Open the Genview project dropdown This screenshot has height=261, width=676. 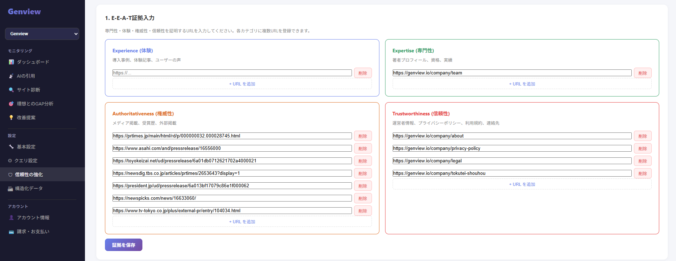coord(42,34)
